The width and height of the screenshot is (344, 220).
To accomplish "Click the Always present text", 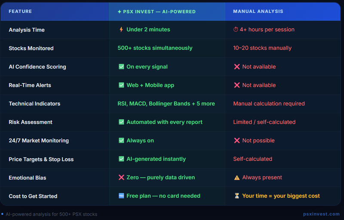I will point(262,177).
